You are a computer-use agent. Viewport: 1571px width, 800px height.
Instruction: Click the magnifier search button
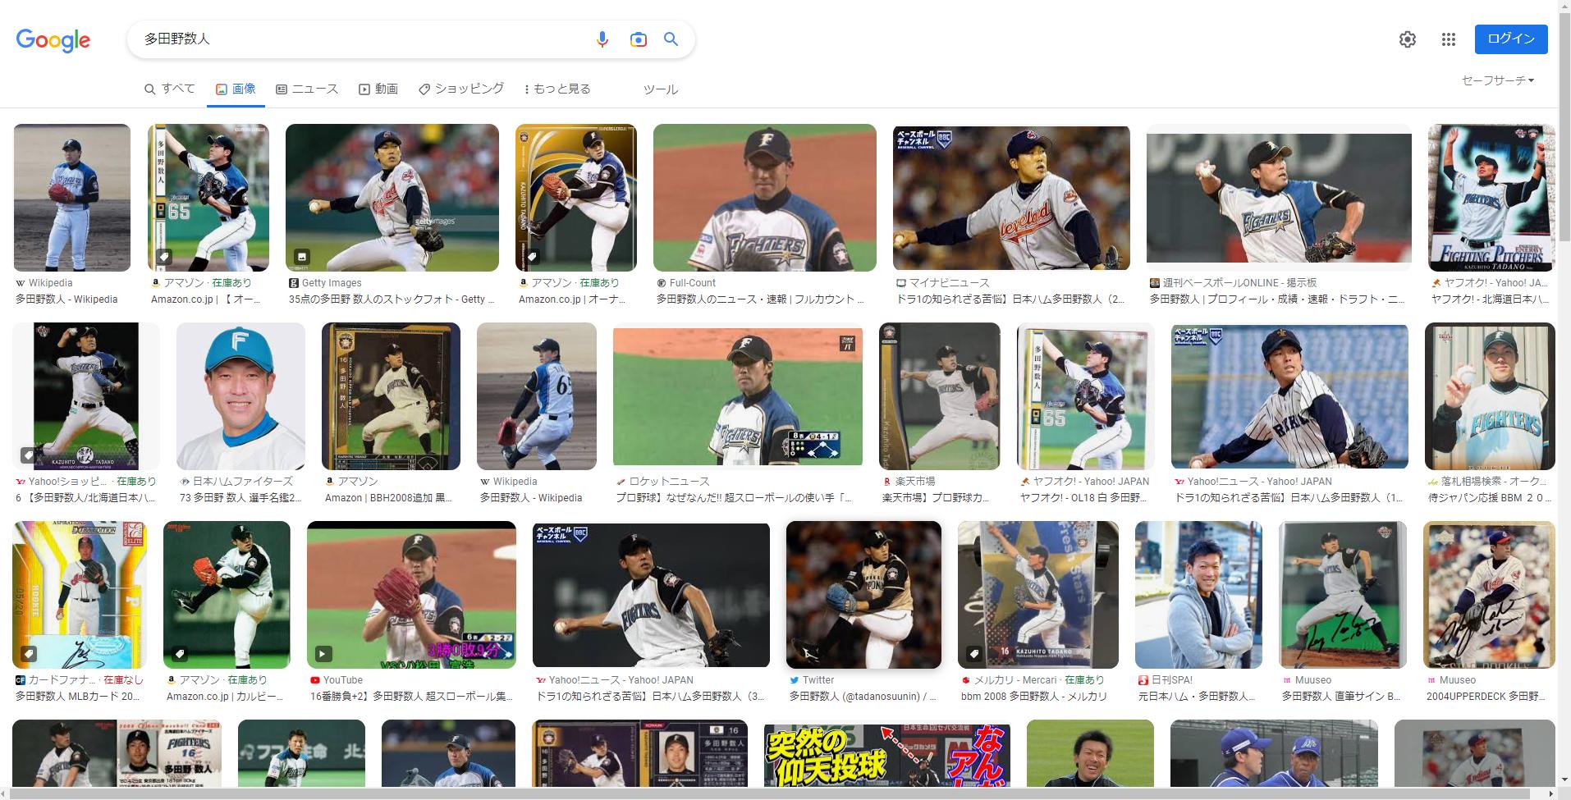click(671, 39)
